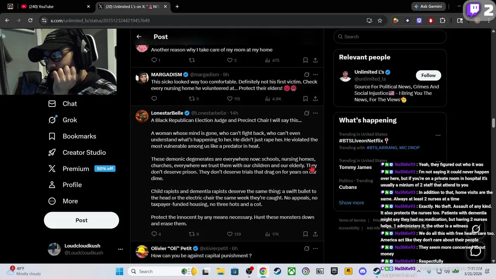Open Creator Studio in the sidebar
496x279 pixels.
pos(77,152)
